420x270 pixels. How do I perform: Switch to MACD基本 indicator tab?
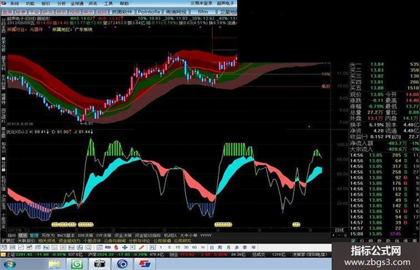(66, 235)
